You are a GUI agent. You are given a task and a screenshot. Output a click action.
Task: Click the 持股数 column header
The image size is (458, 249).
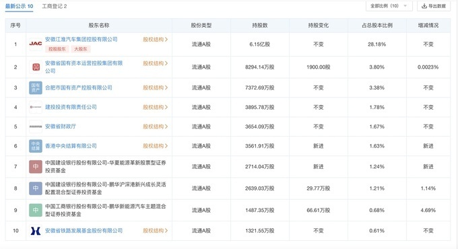click(260, 26)
